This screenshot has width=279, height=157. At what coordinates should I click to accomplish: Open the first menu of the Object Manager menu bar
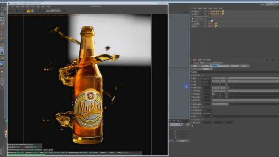195,8
